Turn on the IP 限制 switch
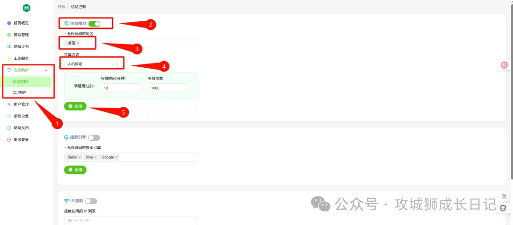This screenshot has width=513, height=225. [x=91, y=201]
